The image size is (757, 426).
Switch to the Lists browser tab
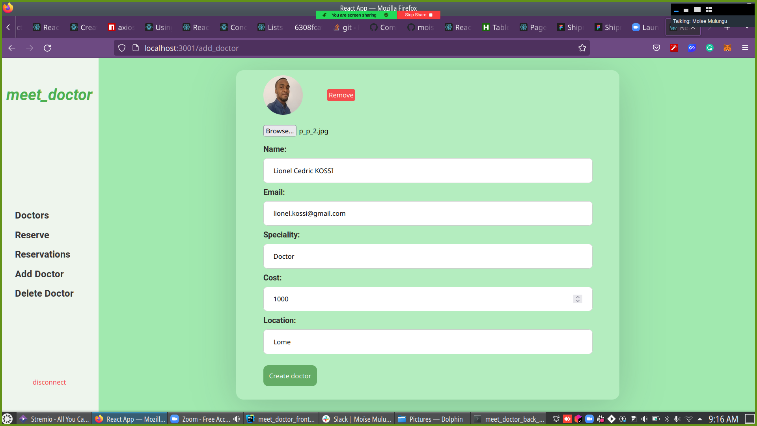coord(270,28)
